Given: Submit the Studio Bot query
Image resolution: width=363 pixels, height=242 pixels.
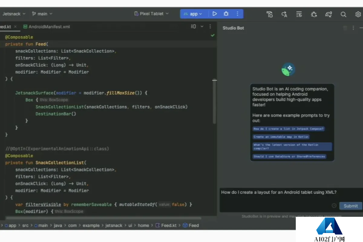Looking at the screenshot, I should pos(351,206).
